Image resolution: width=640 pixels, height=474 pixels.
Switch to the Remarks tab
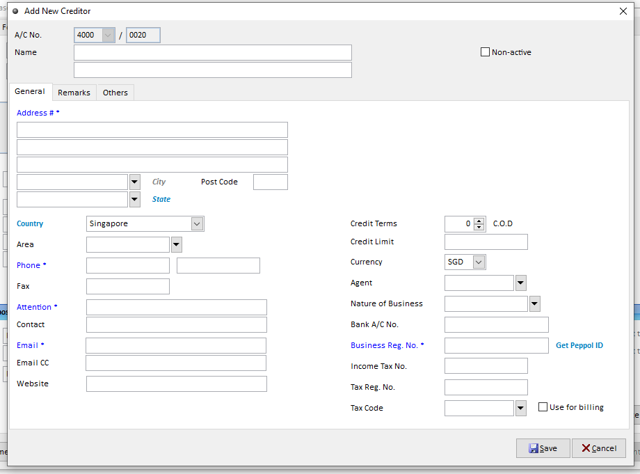pos(74,93)
